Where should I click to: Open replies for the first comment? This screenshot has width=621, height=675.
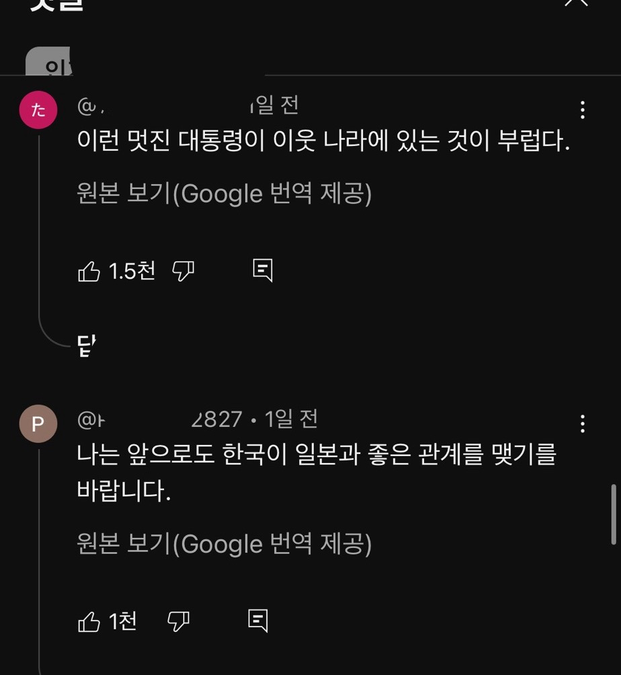pyautogui.click(x=262, y=270)
